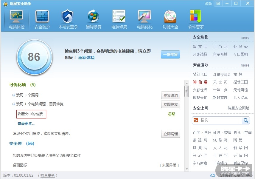Screen dimensions: 255x179
Task: Open the 新华网 link
Action: pyautogui.click(x=240, y=148)
